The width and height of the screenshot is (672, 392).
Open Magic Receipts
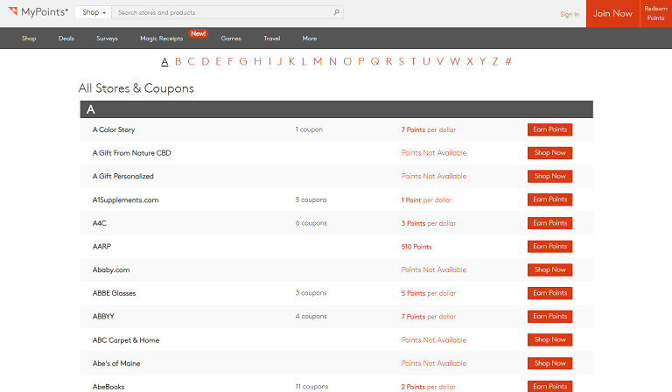pos(162,38)
